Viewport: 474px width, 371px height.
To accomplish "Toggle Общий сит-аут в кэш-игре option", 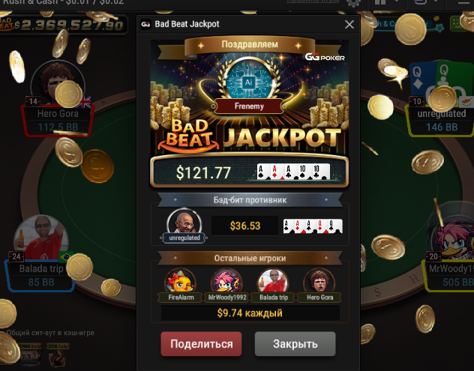I will (x=50, y=333).
